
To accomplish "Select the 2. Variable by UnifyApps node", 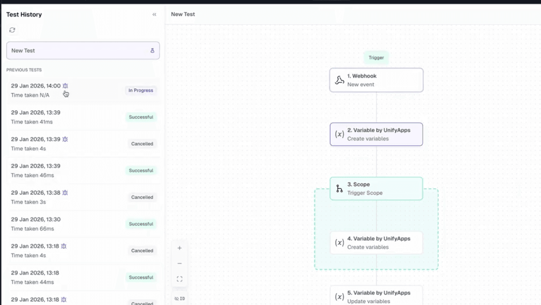I will [x=376, y=135].
